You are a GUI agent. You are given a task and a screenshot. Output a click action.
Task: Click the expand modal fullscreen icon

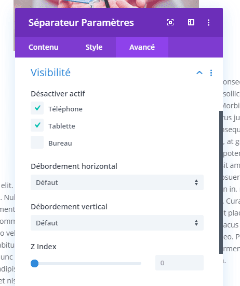point(170,22)
